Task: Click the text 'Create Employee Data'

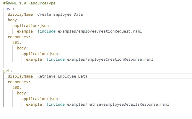Action: [x=60, y=15]
